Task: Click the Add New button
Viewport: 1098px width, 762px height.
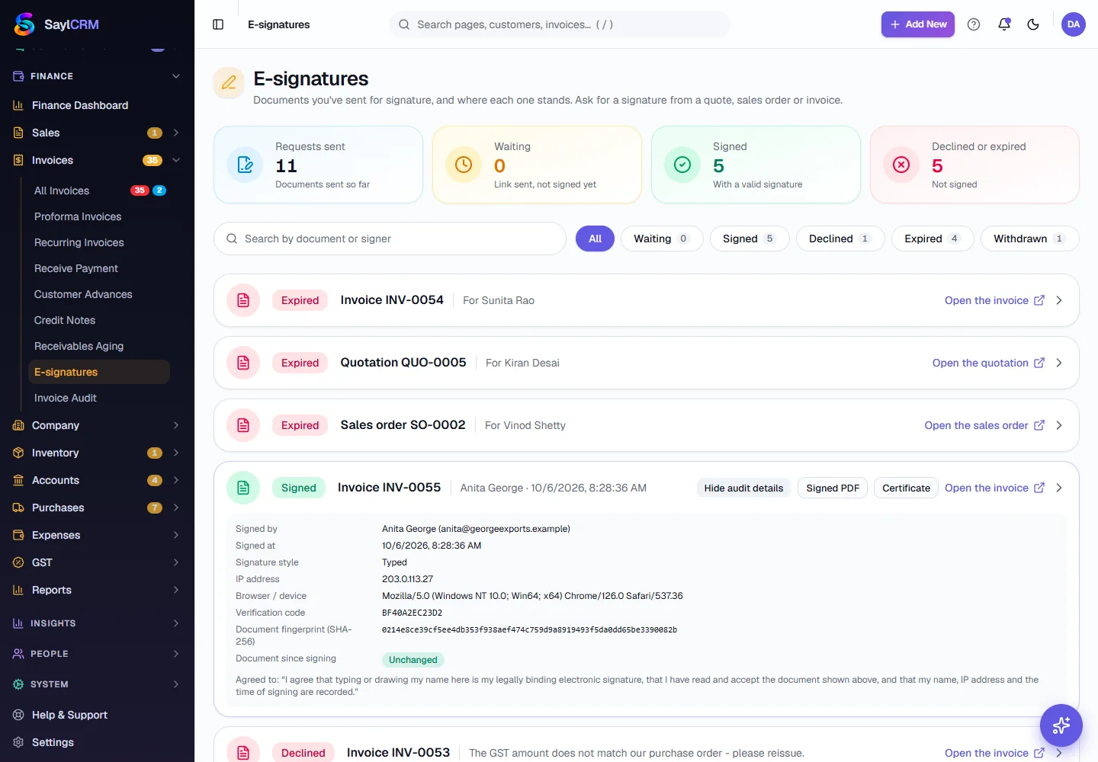Action: point(918,24)
